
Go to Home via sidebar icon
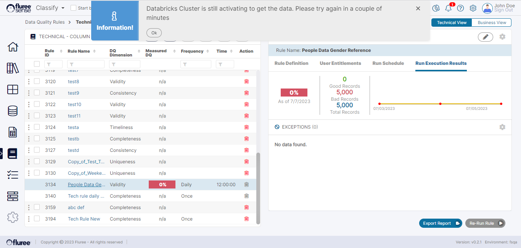pos(13,47)
